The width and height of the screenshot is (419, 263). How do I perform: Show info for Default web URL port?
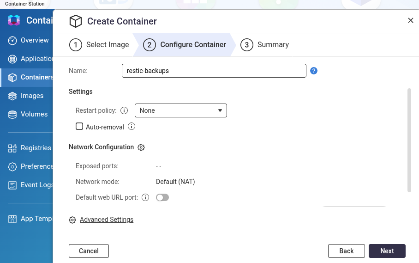pyautogui.click(x=145, y=197)
